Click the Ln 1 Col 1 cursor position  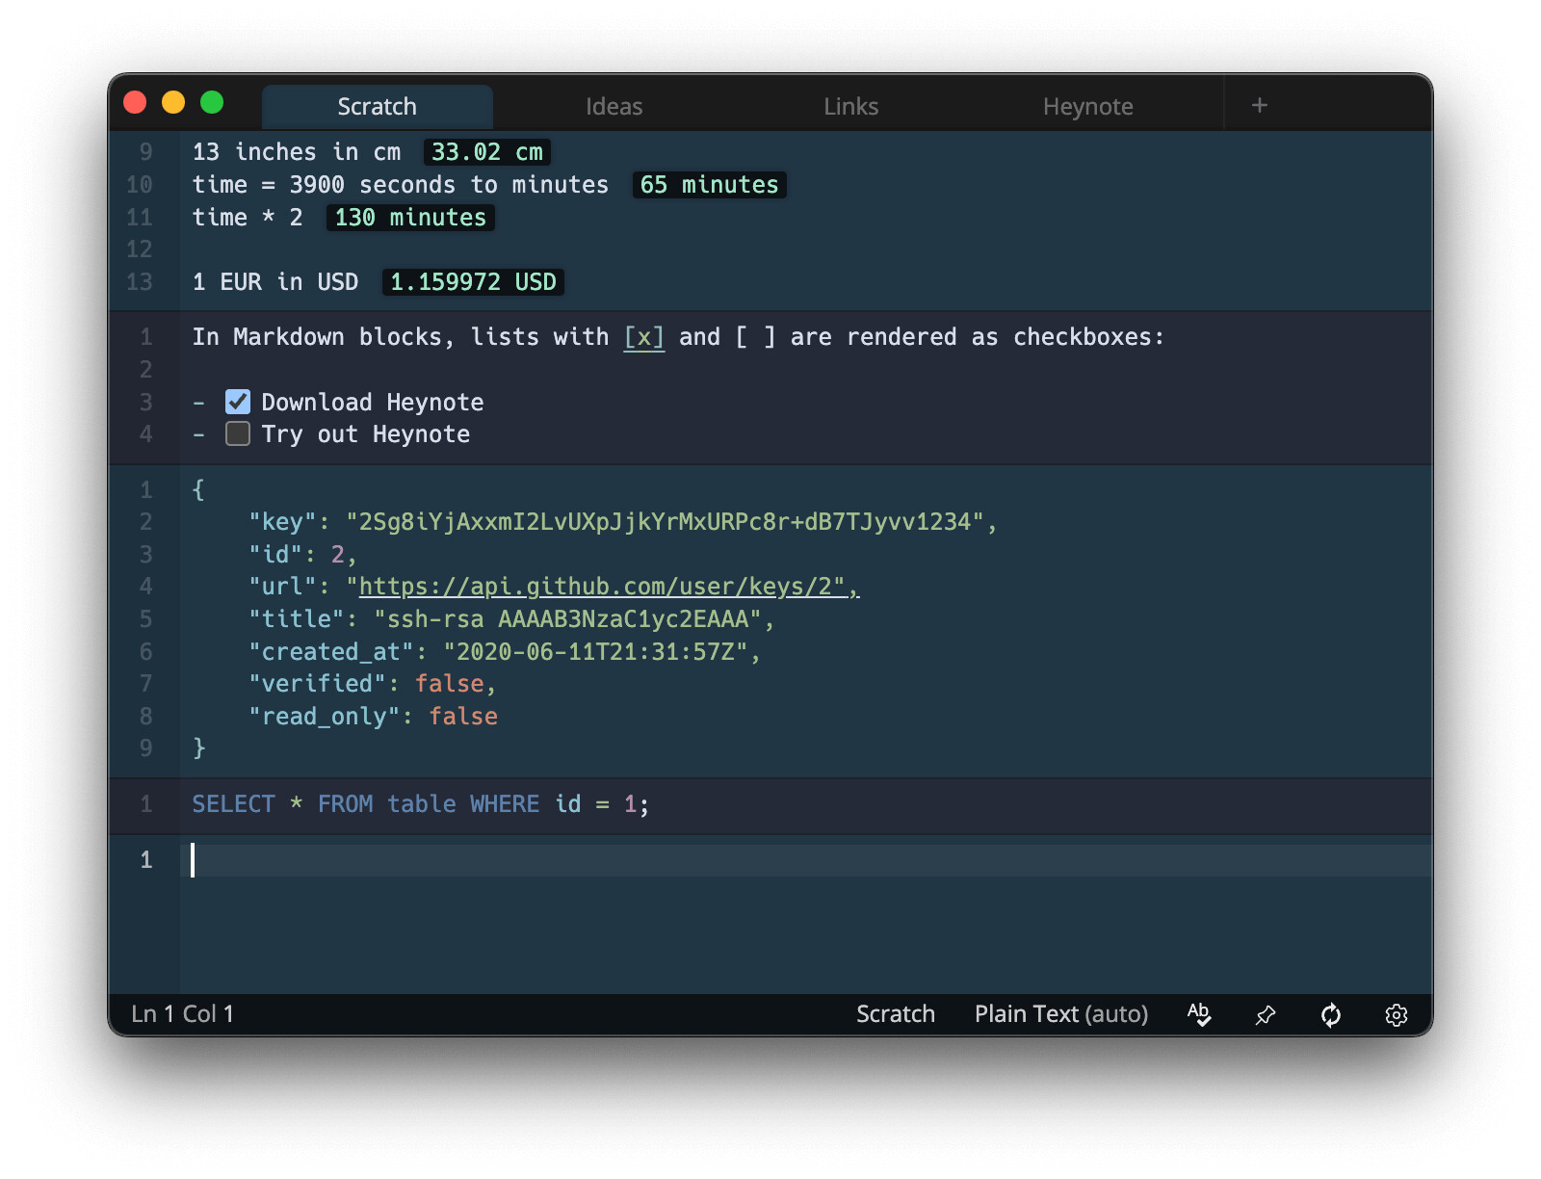coord(183,1014)
